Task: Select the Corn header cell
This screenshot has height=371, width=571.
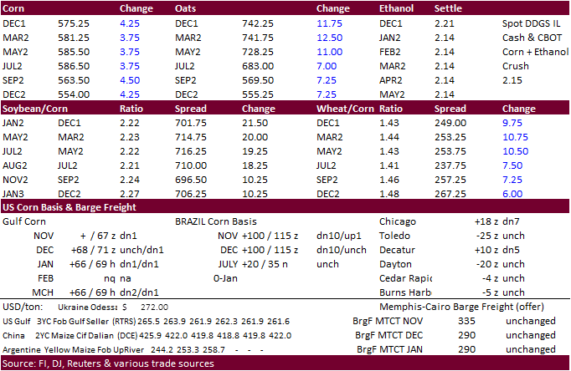Action: pyautogui.click(x=13, y=8)
